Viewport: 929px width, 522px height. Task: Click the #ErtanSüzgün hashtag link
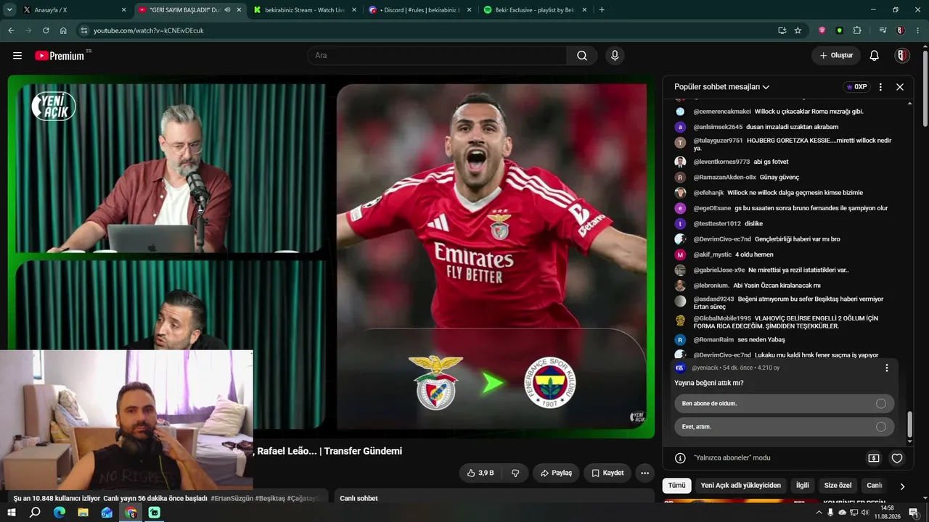231,498
